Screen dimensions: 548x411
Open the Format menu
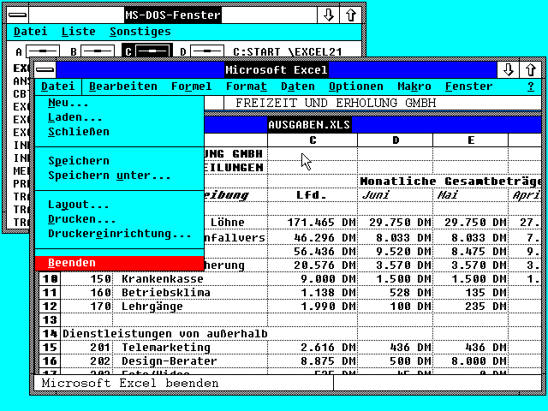pos(246,86)
